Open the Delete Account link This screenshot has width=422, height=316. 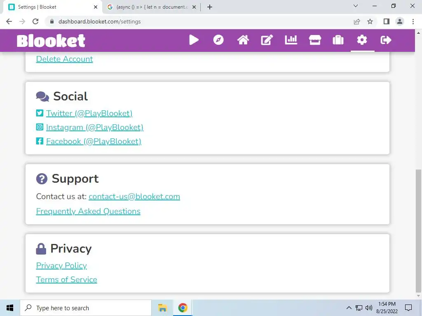(x=65, y=59)
